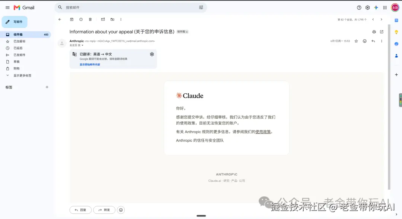Click the 产品 footer link

(234, 181)
